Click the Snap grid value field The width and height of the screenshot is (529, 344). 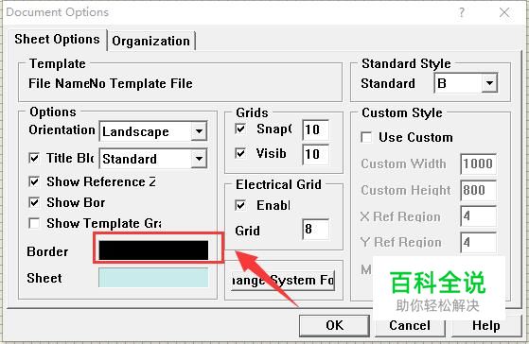(x=315, y=129)
